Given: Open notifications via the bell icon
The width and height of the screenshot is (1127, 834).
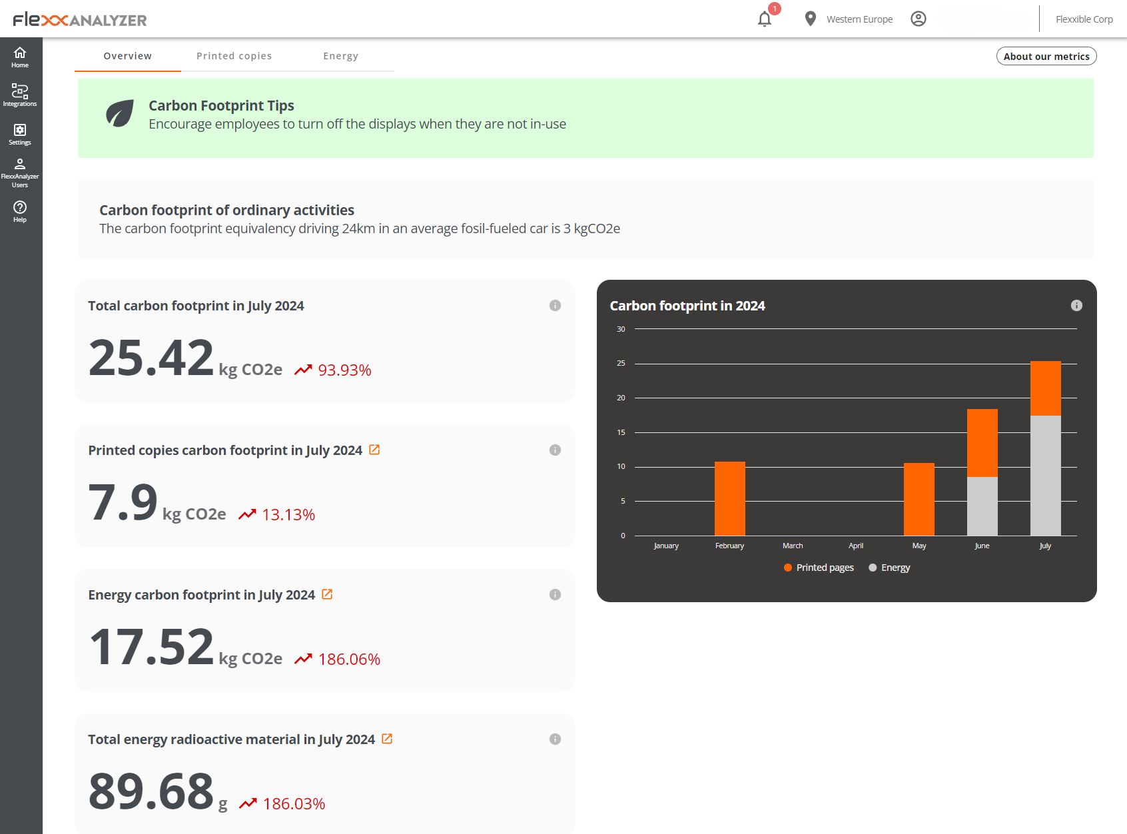Looking at the screenshot, I should (764, 19).
